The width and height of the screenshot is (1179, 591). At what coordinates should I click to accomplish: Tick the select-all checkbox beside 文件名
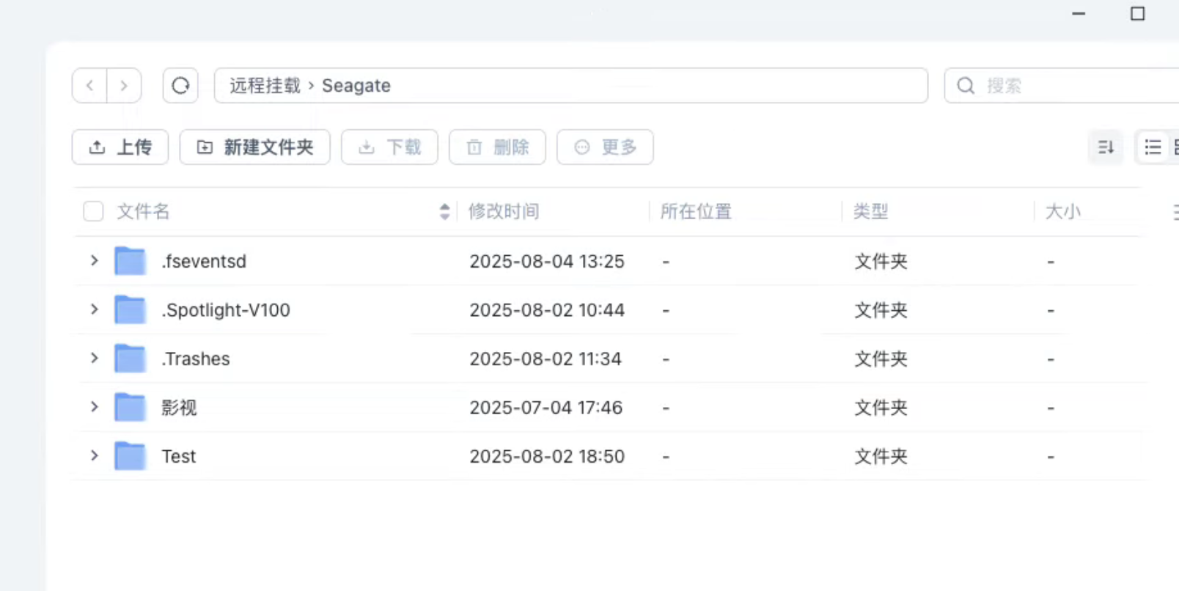click(93, 212)
